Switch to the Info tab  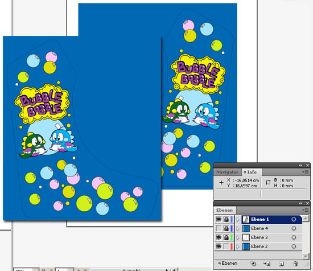coord(252,172)
